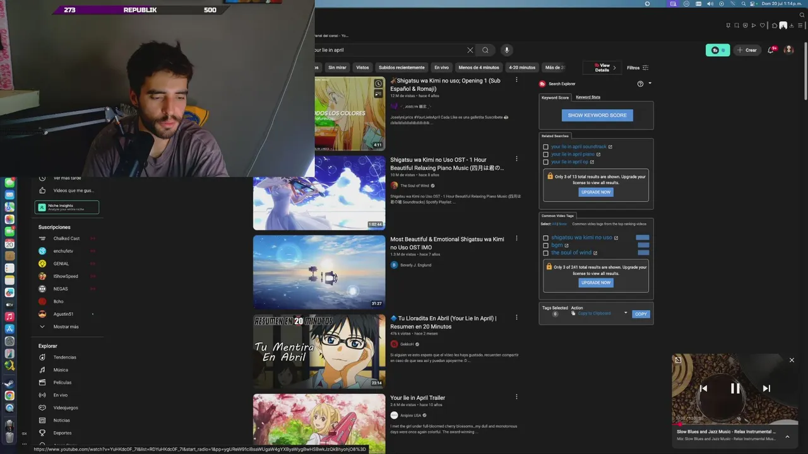Start voice search with the microphone
Screen dimensions: 808x454
click(x=506, y=50)
